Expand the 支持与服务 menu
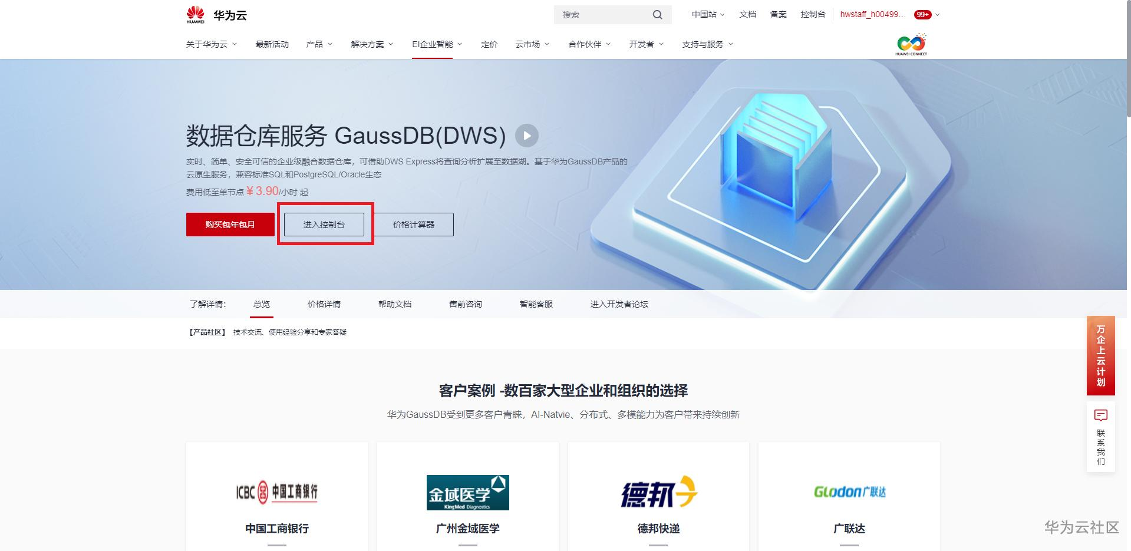Viewport: 1131px width, 551px height. click(x=708, y=44)
